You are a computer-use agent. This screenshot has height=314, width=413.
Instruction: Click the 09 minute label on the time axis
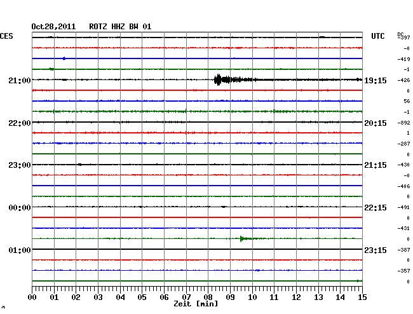[230, 297]
